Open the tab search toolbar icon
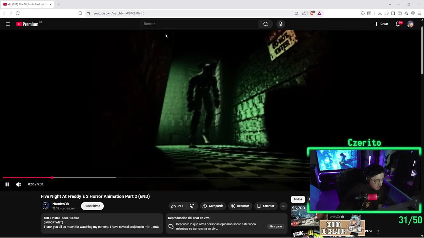 [x=369, y=13]
